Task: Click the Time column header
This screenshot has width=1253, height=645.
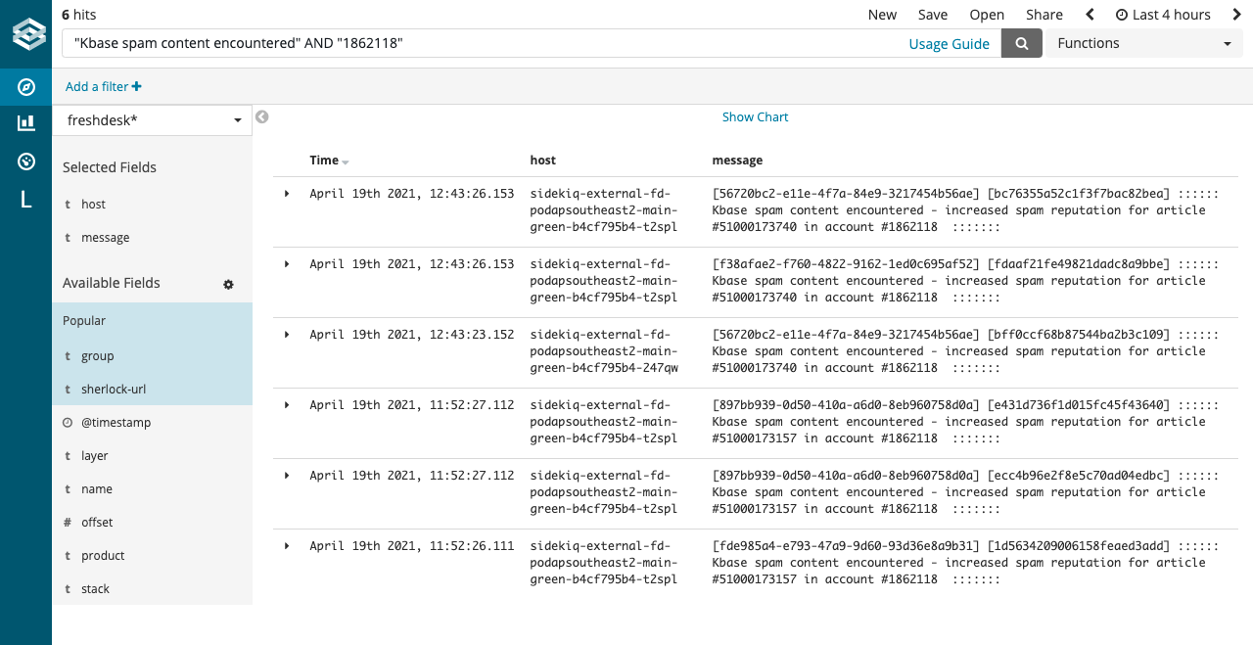Action: [x=324, y=161]
